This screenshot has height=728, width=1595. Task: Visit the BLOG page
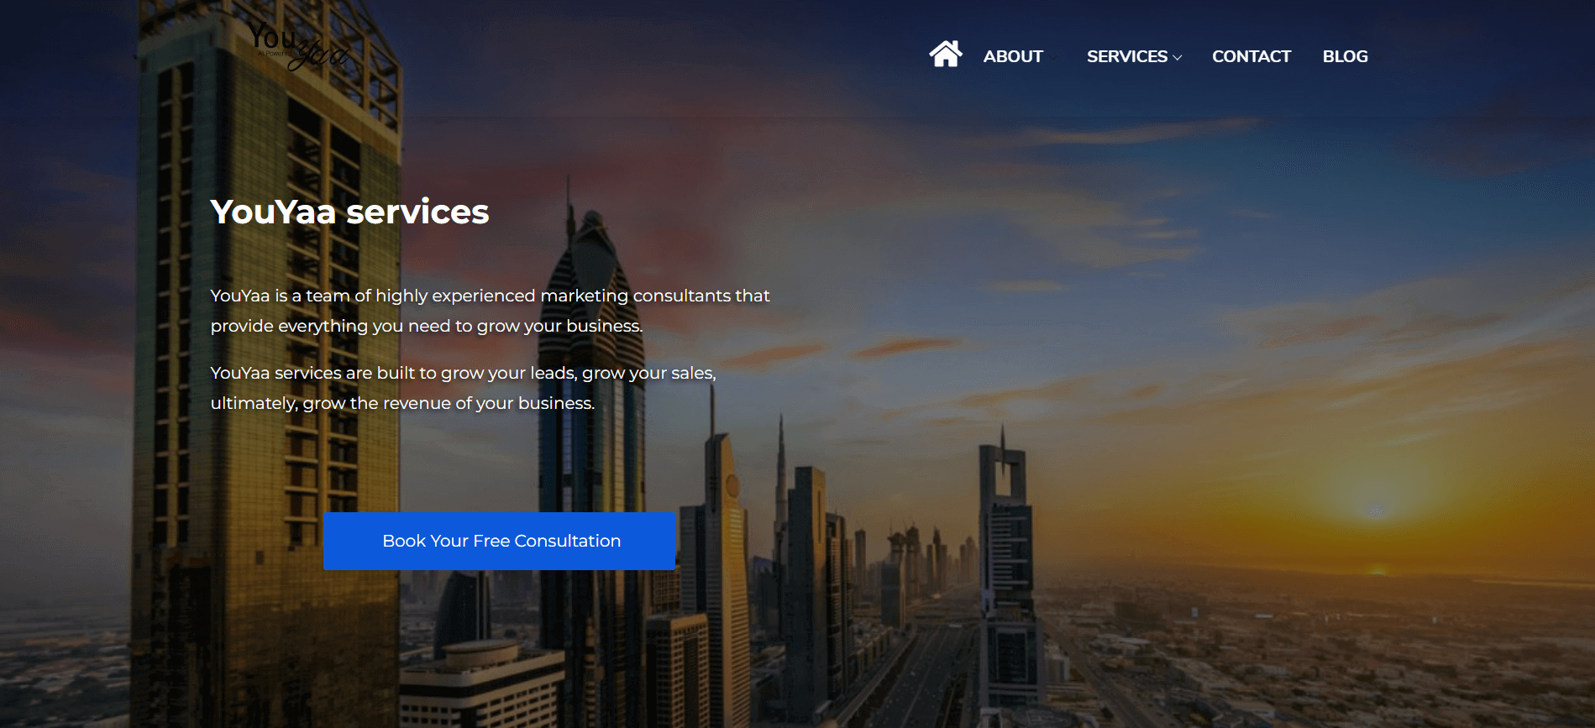click(x=1345, y=56)
